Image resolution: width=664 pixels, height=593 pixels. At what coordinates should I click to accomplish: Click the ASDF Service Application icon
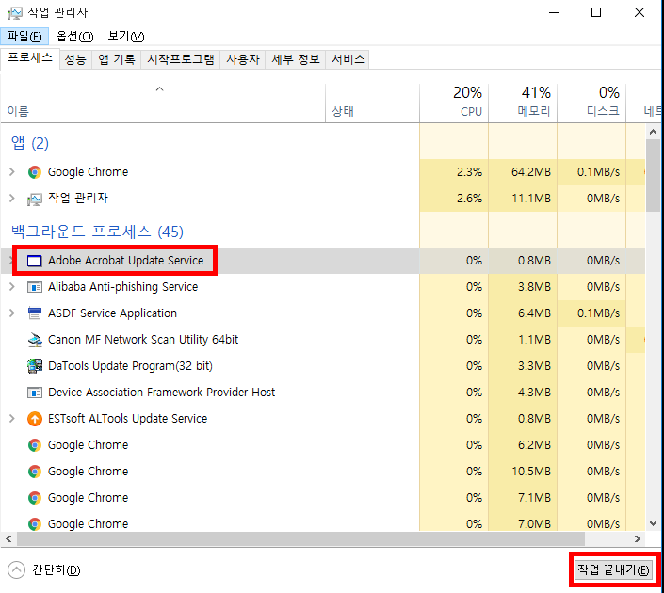[x=35, y=313]
